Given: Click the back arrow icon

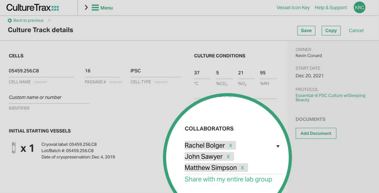Looking at the screenshot, I should (x=10, y=21).
